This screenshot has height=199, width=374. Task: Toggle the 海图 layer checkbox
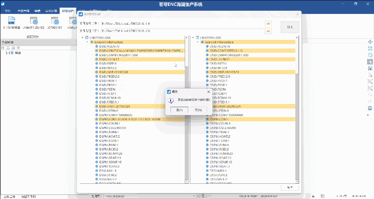[8, 53]
